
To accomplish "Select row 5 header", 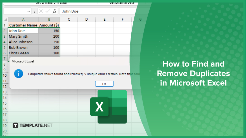I will (5, 48).
